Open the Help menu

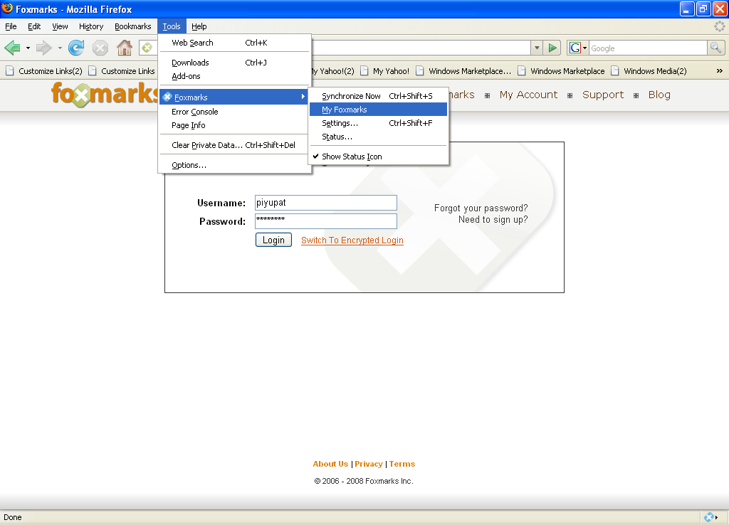click(199, 26)
